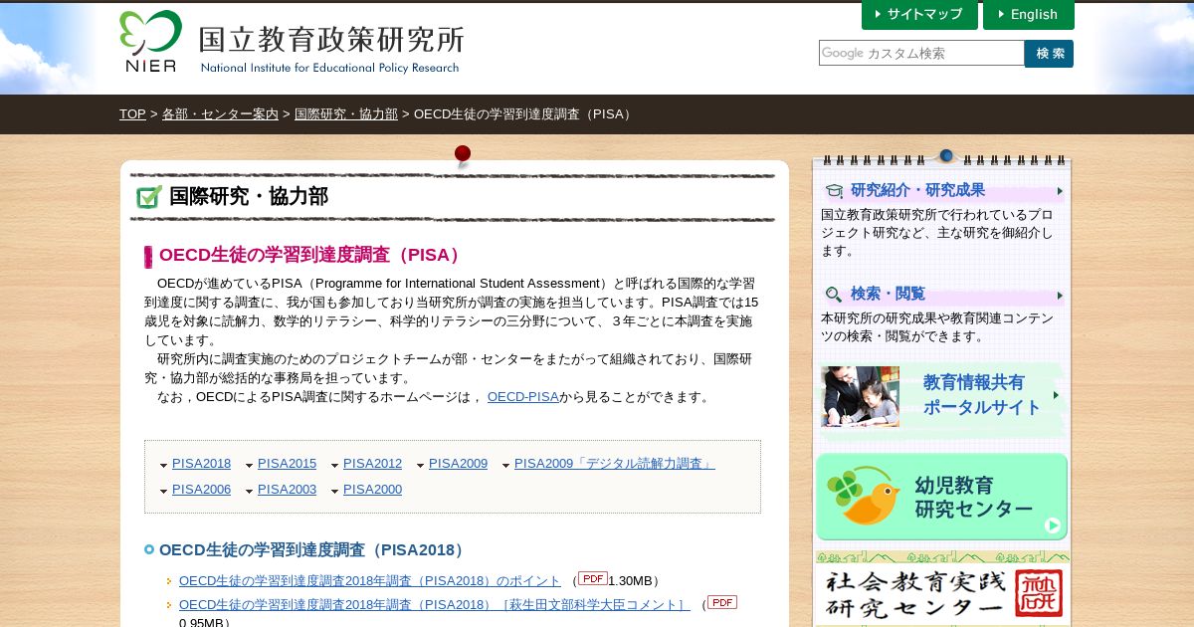Click PDF icon beside 大臣コメント link
Viewport: 1194px width, 627px height.
(x=722, y=602)
